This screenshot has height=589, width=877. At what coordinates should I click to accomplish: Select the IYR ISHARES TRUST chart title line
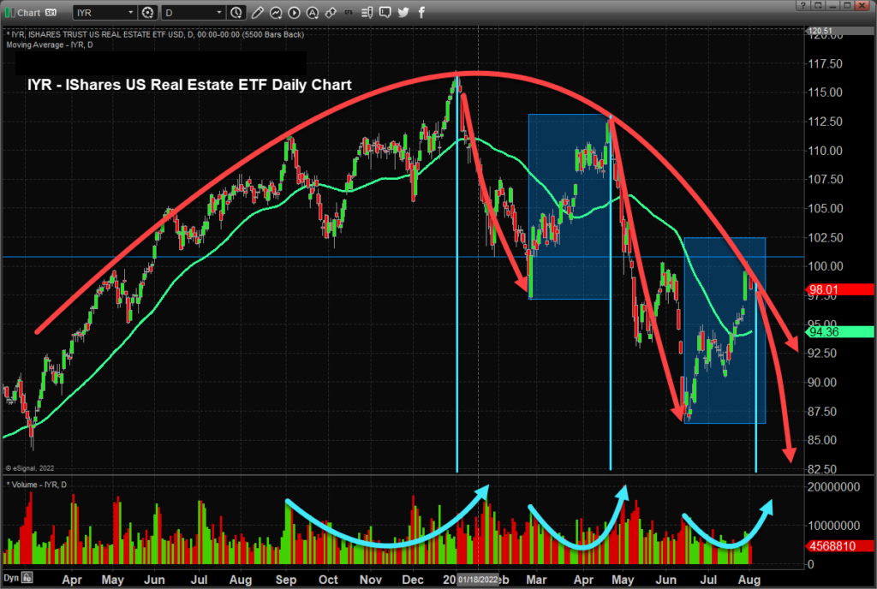pos(155,34)
